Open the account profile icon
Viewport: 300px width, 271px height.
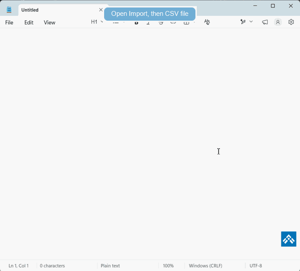(x=278, y=22)
